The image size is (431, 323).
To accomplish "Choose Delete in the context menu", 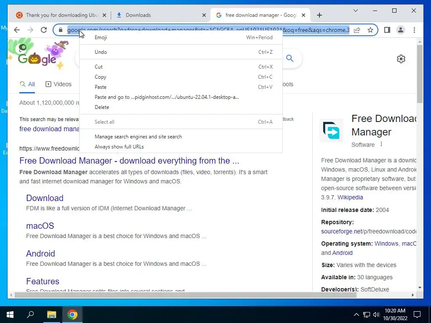I will pos(181,107).
